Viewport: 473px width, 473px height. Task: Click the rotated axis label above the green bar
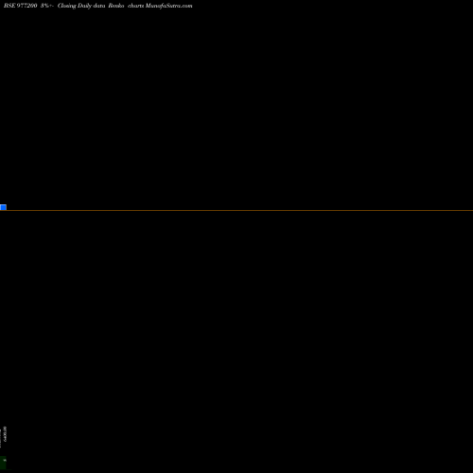[5, 434]
